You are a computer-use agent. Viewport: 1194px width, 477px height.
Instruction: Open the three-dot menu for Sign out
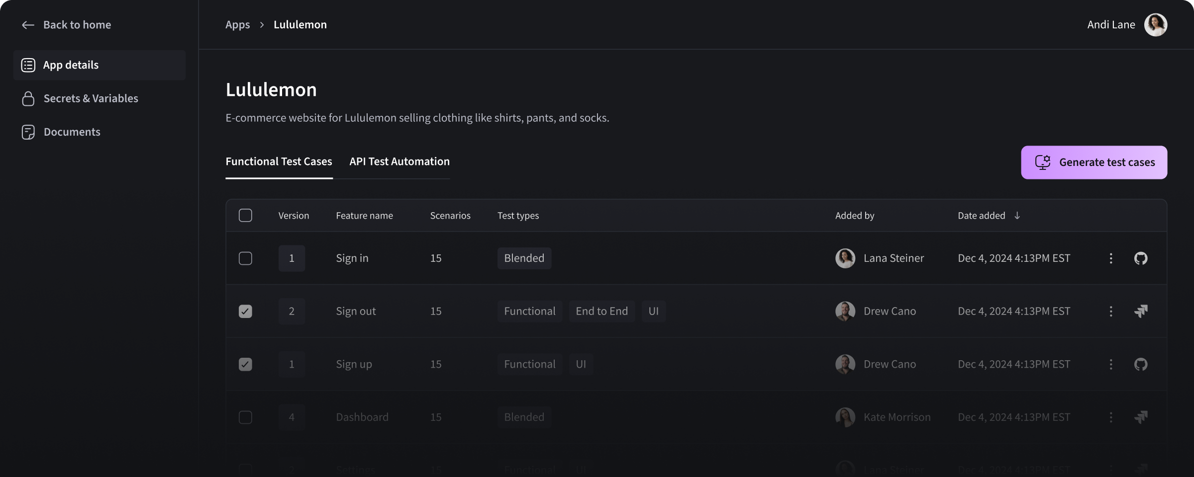click(1110, 311)
